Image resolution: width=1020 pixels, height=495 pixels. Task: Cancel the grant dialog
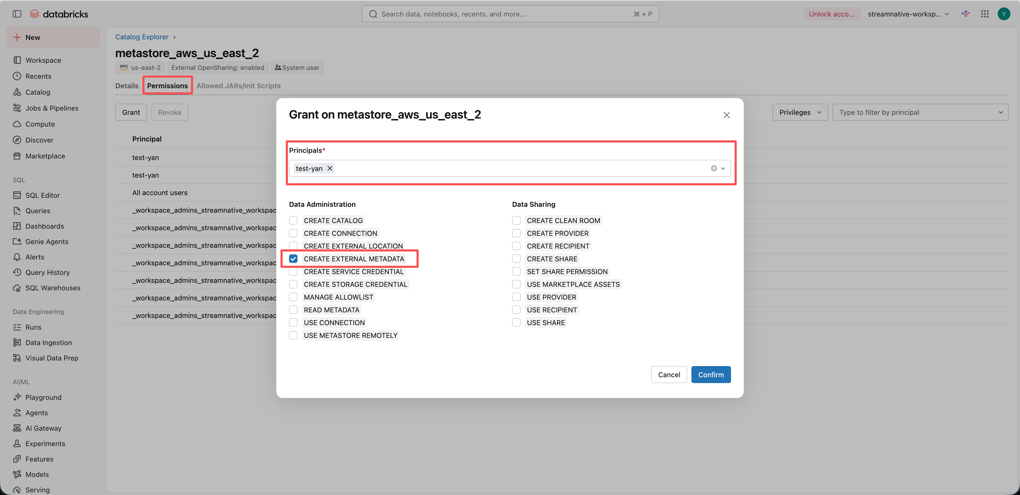click(x=669, y=375)
